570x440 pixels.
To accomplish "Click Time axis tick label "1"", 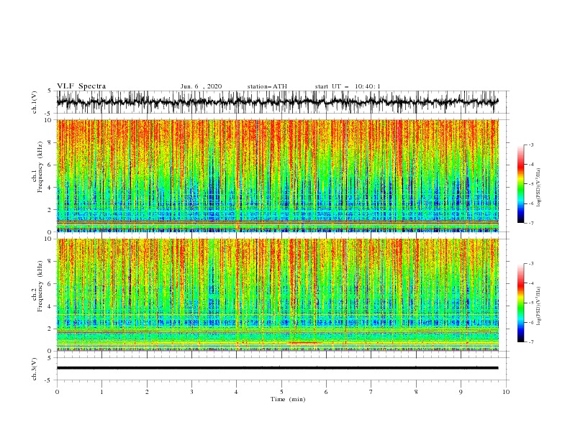I will [101, 392].
